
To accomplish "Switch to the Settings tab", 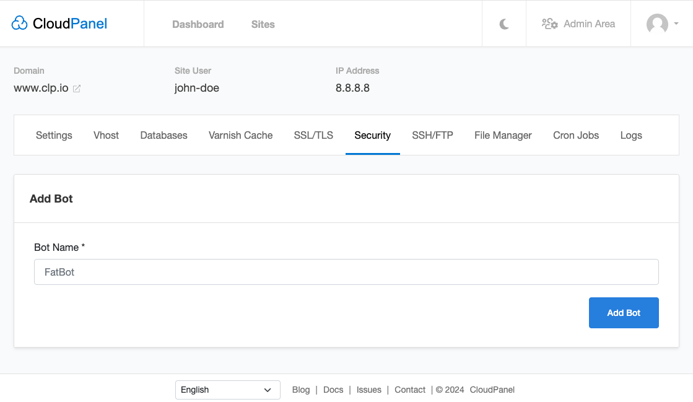I will [54, 135].
